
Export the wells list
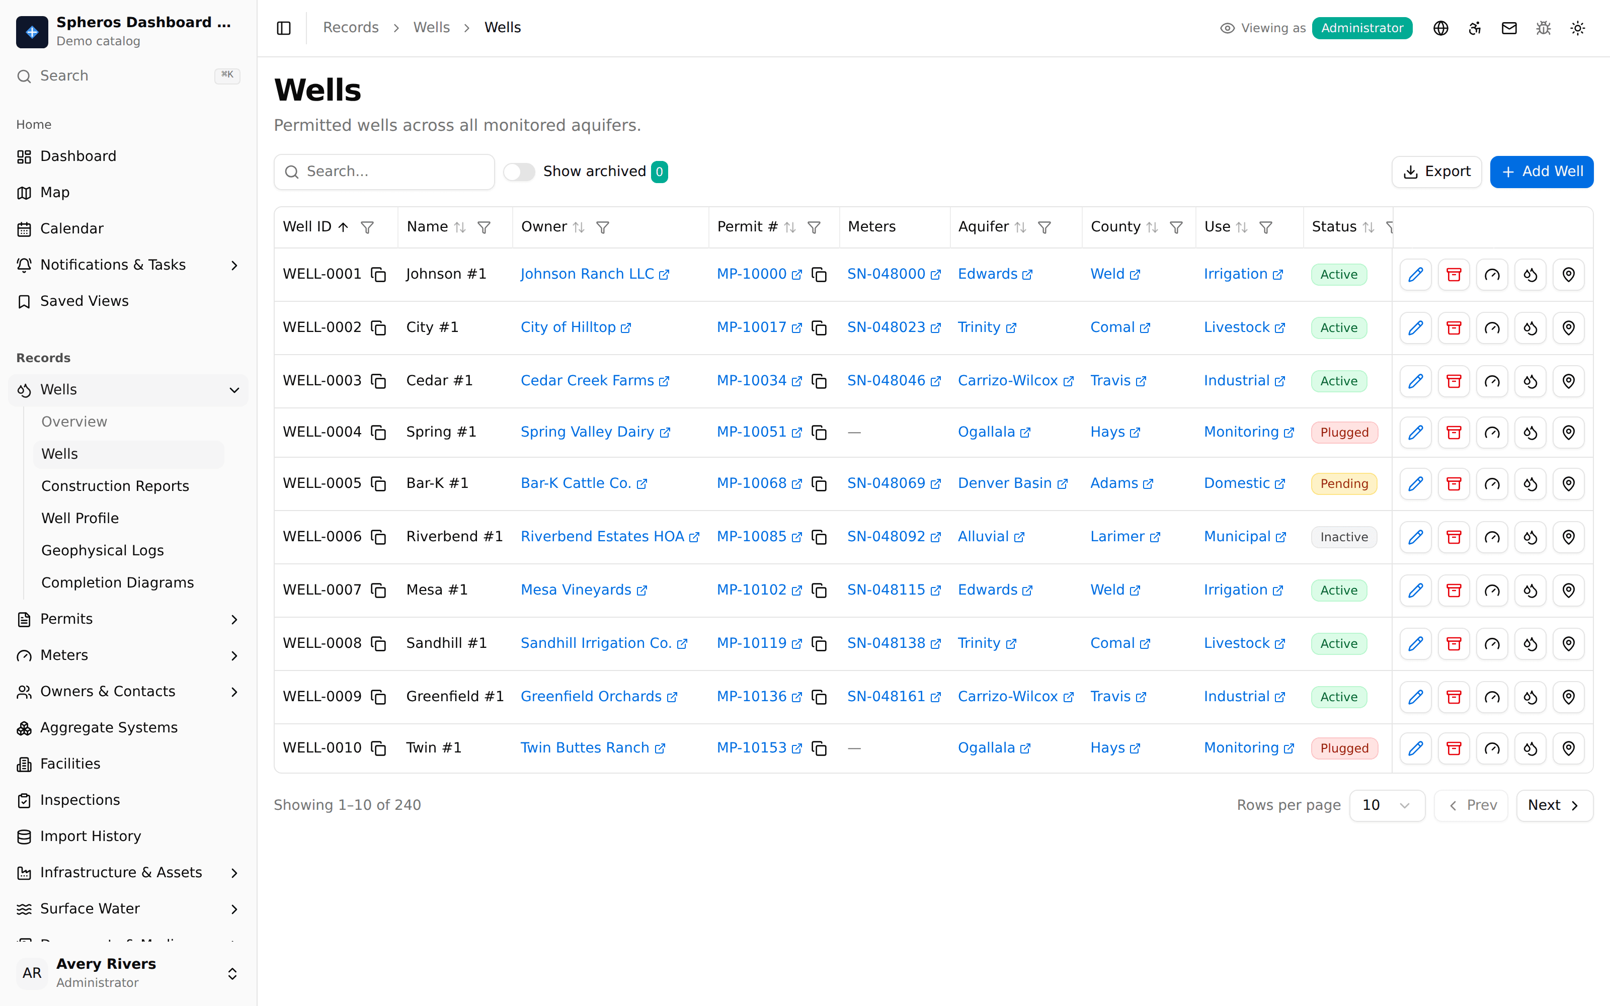[1436, 172]
